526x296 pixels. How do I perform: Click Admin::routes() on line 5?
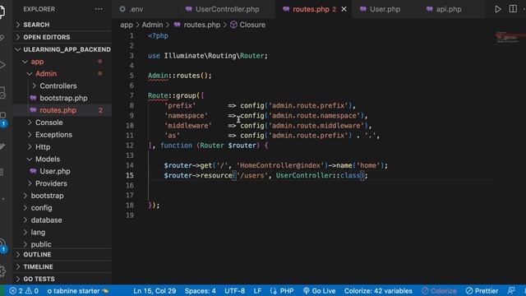[x=180, y=76]
